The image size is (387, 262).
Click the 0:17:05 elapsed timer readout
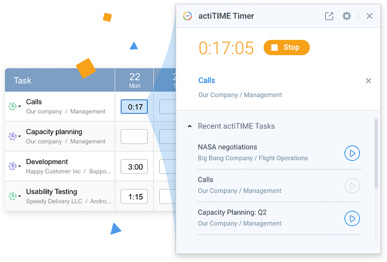[x=226, y=48]
